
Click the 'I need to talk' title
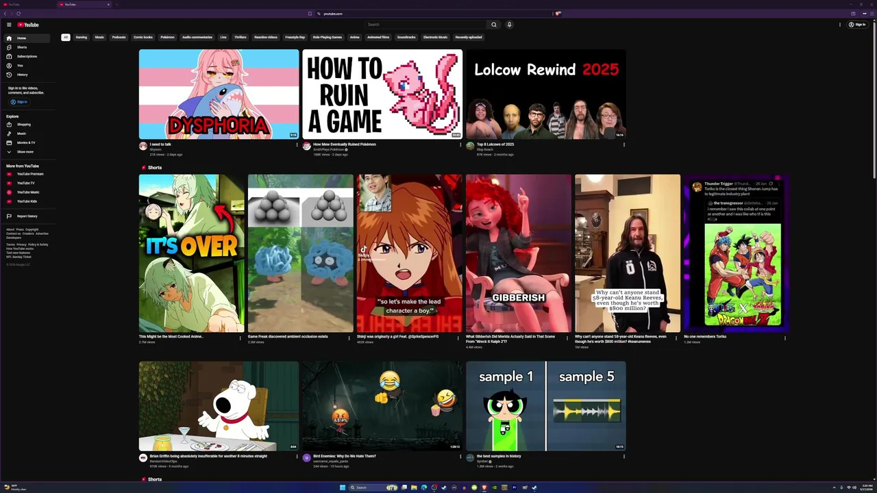161,144
